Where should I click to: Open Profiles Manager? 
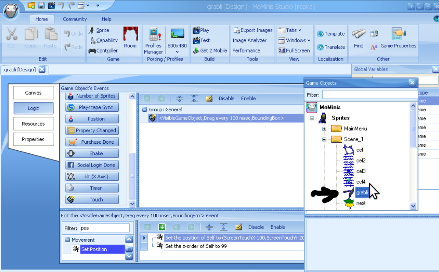153,40
